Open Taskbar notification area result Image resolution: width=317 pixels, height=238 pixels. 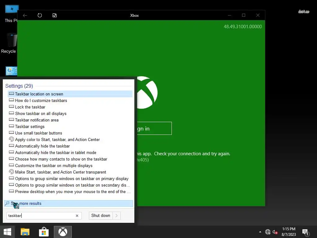[x=70, y=120]
